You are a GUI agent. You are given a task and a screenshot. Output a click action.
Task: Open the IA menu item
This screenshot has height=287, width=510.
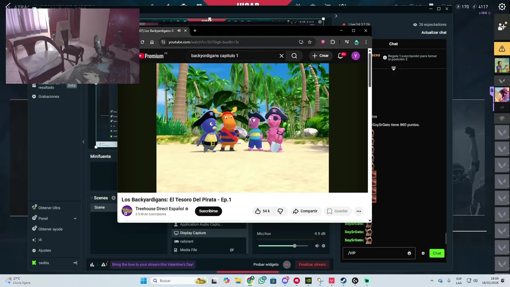click(x=40, y=240)
